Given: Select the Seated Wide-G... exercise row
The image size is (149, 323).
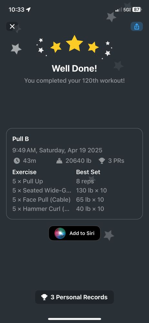Looking at the screenshot, I should click(x=74, y=190).
